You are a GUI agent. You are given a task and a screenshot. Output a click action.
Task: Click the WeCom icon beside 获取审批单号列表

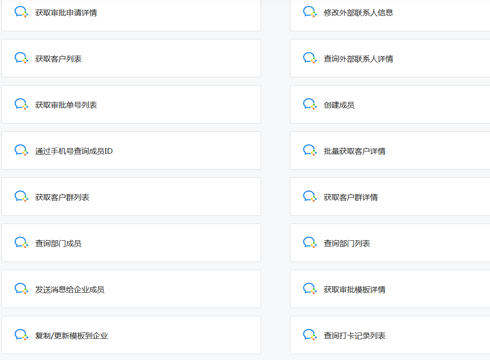[x=22, y=105]
